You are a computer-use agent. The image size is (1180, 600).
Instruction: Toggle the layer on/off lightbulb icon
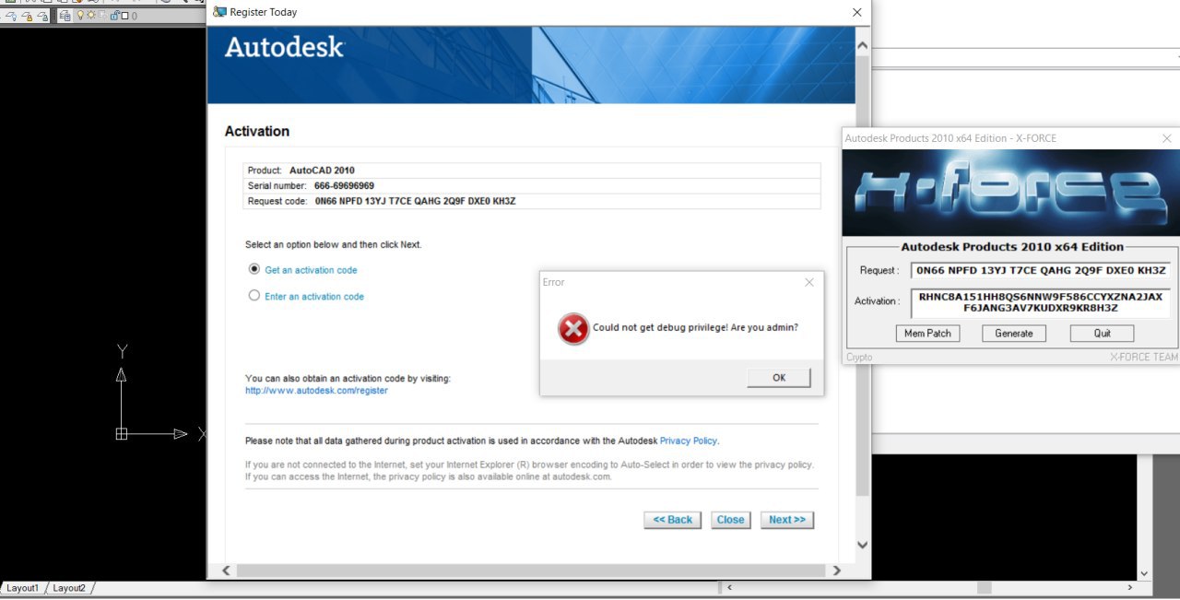click(x=80, y=16)
